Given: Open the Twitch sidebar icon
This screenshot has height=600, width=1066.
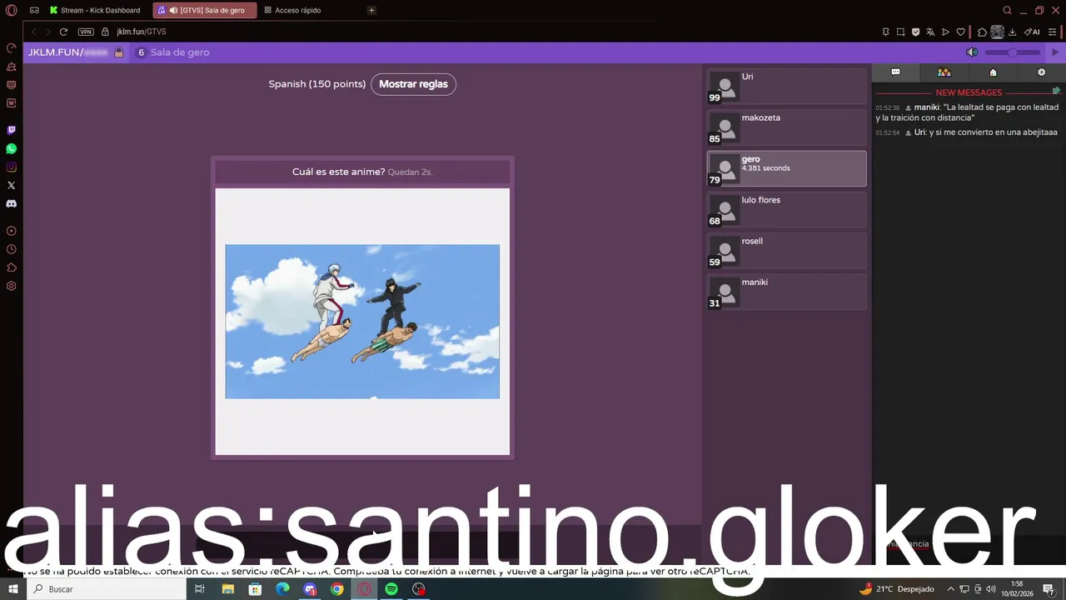Looking at the screenshot, I should coord(12,130).
